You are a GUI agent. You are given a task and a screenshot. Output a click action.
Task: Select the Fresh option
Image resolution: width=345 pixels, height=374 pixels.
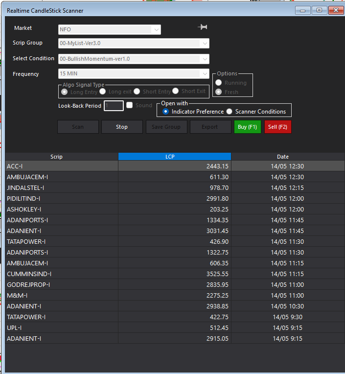[218, 92]
